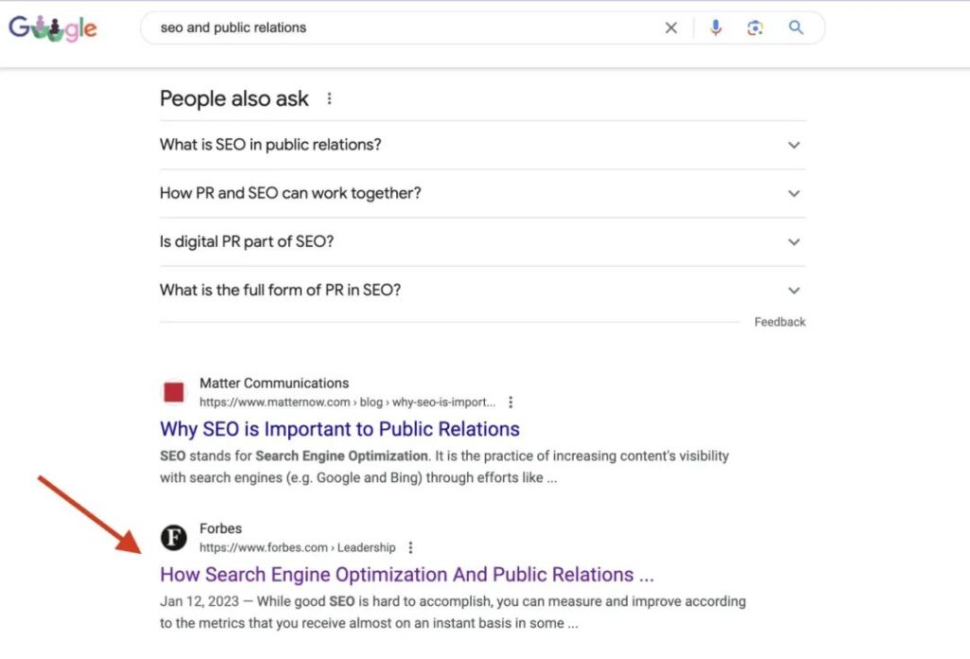Viewport: 970px width, 659px height.
Task: Open Forbes "How Search Engine Optimization" article
Action: click(406, 575)
